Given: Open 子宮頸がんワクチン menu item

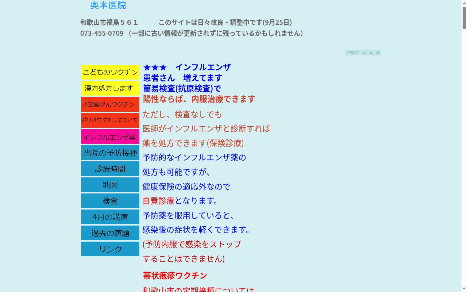Looking at the screenshot, I should pyautogui.click(x=110, y=104).
